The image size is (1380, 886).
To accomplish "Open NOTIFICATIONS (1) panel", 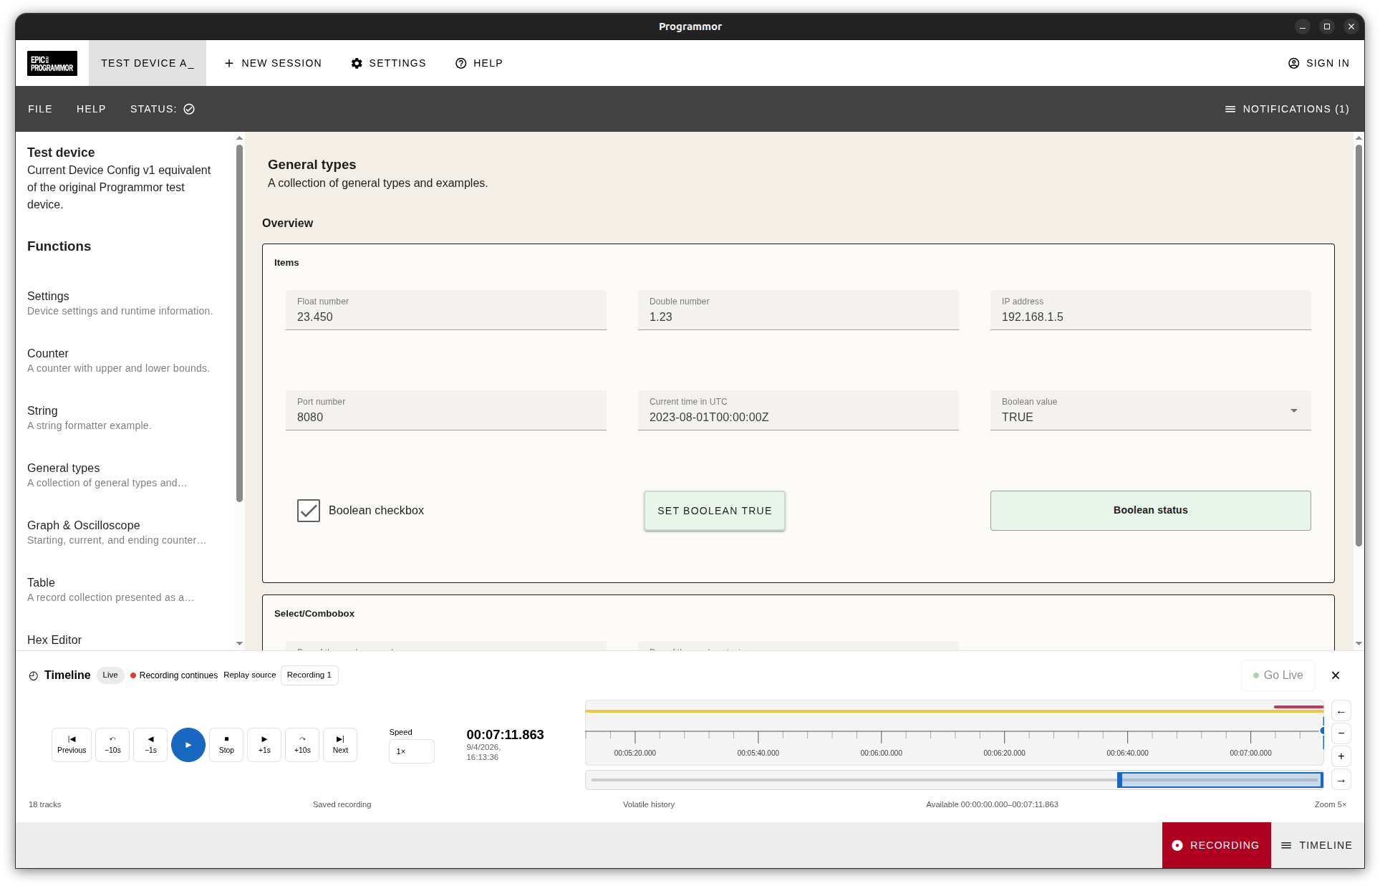I will (1287, 109).
